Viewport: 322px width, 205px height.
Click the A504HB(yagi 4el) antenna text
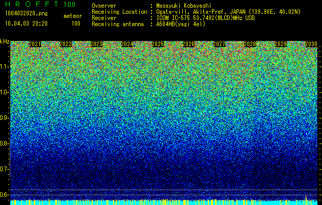(x=181, y=24)
